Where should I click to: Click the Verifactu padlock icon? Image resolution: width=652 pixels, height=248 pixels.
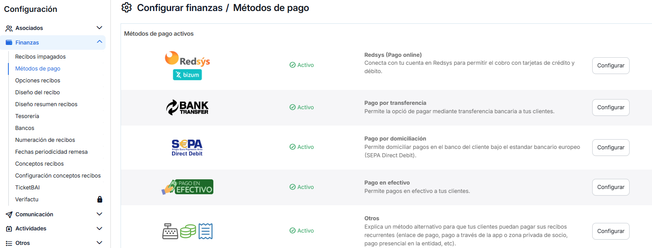pos(100,200)
